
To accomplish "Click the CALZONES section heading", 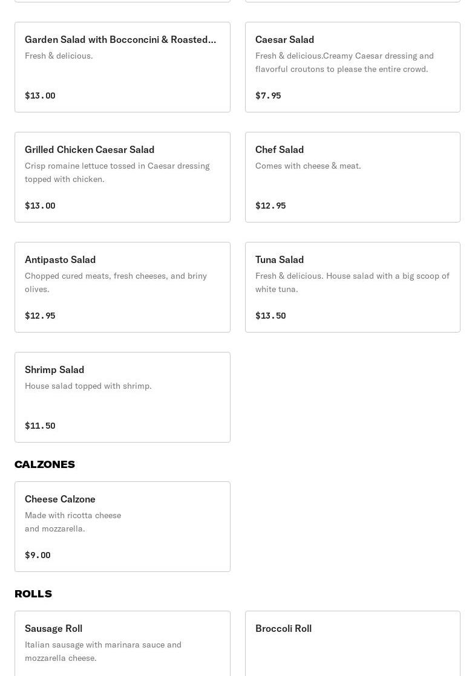I will pos(45,464).
